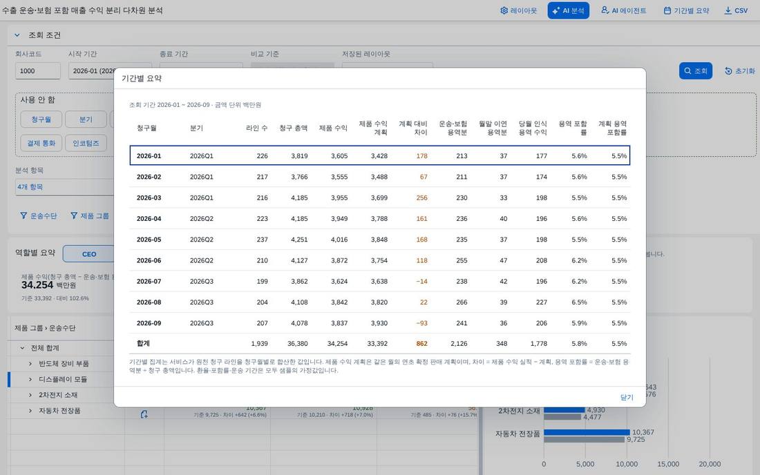The image size is (760, 475).
Task: Click the 운송·보험 용역분 column header
Action: click(x=453, y=128)
